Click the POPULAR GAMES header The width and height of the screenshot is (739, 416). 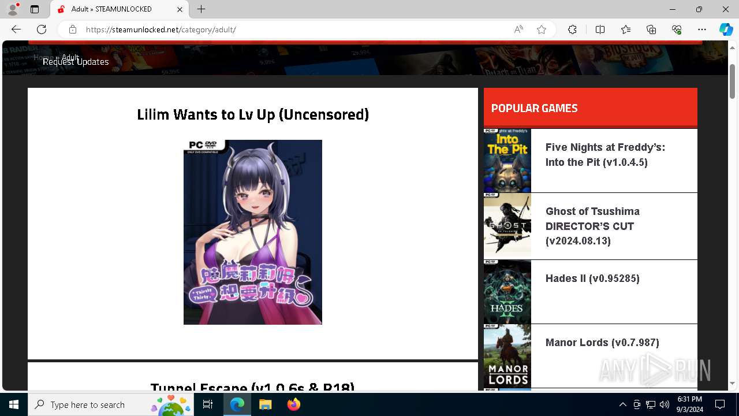591,107
